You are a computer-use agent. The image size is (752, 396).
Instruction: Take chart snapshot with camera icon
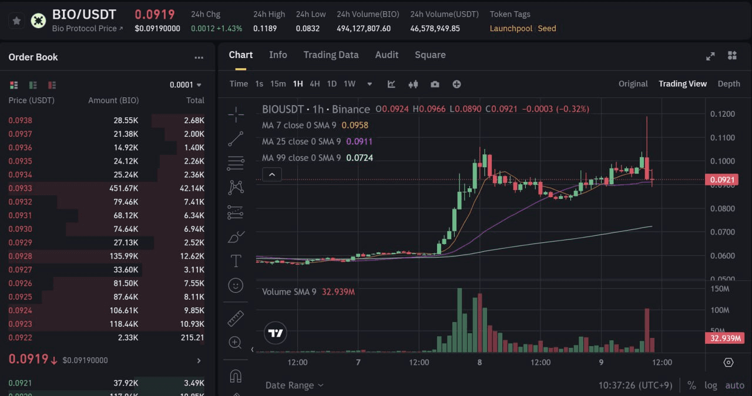tap(435, 84)
